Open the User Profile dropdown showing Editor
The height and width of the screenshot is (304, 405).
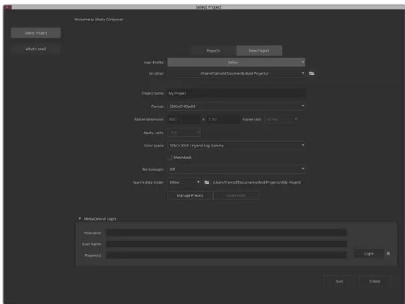coord(236,62)
